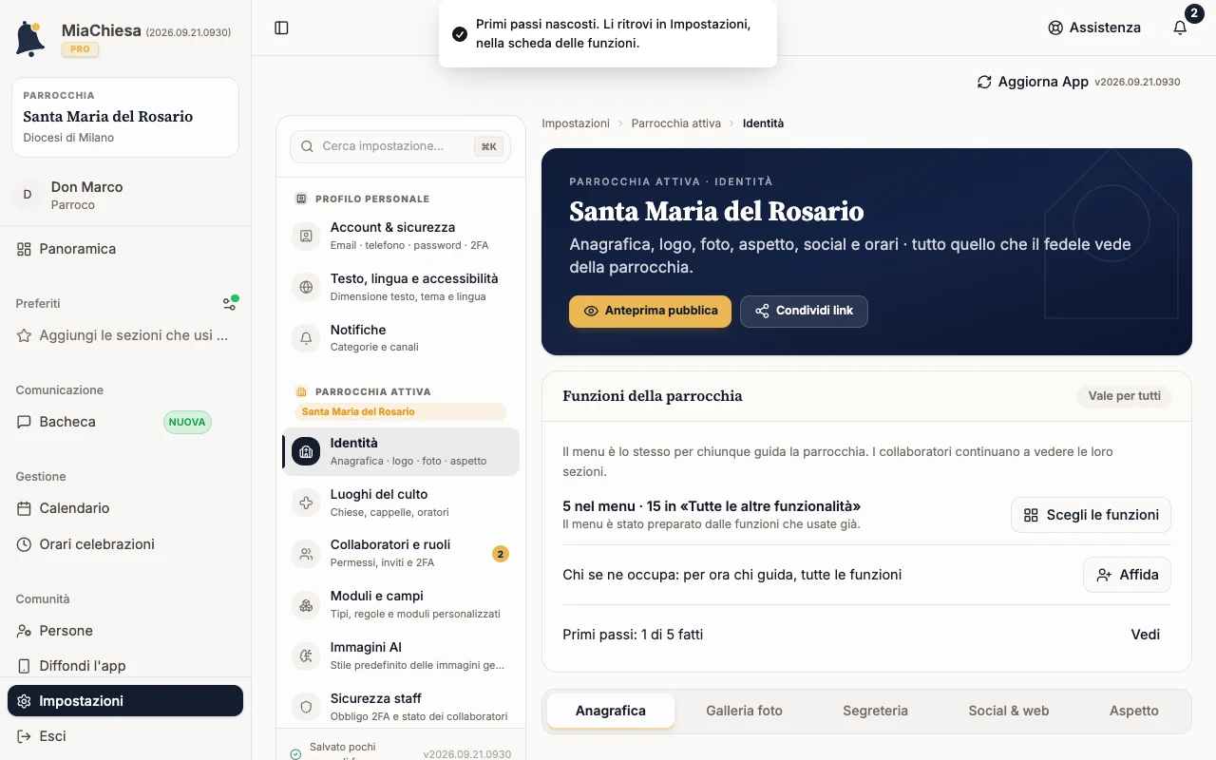Click Parrocchia attiva in the breadcrumb
Viewport: 1216px width, 760px height.
(x=676, y=123)
